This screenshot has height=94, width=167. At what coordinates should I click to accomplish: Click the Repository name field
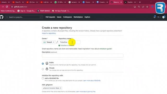point(69,42)
